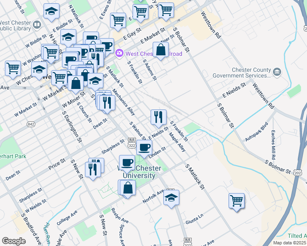Select the shopping bag marker near W Miner St
The height and width of the screenshot is (246, 307).
click(x=76, y=85)
